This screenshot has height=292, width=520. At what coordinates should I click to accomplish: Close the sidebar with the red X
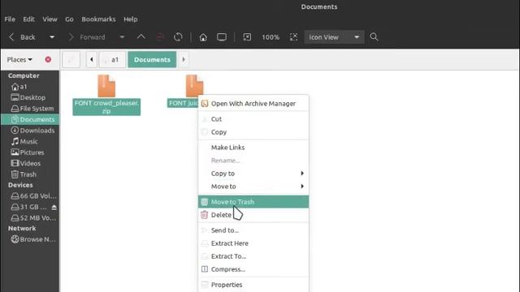point(48,59)
